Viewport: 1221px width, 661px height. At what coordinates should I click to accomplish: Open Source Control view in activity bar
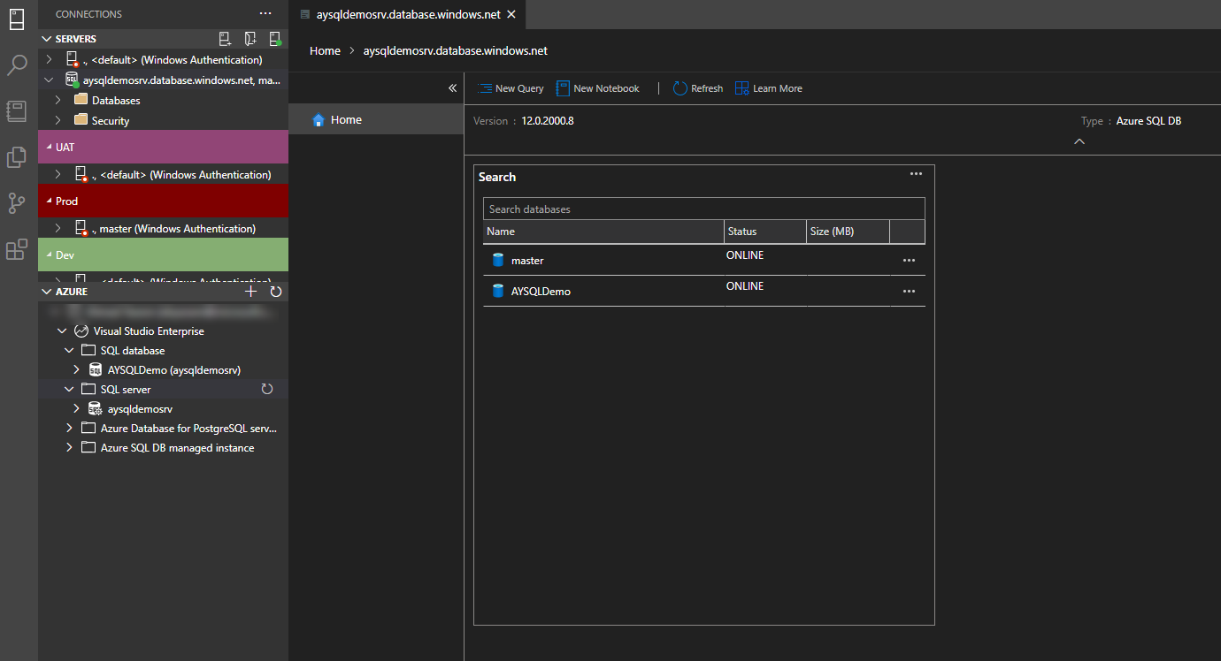(18, 203)
